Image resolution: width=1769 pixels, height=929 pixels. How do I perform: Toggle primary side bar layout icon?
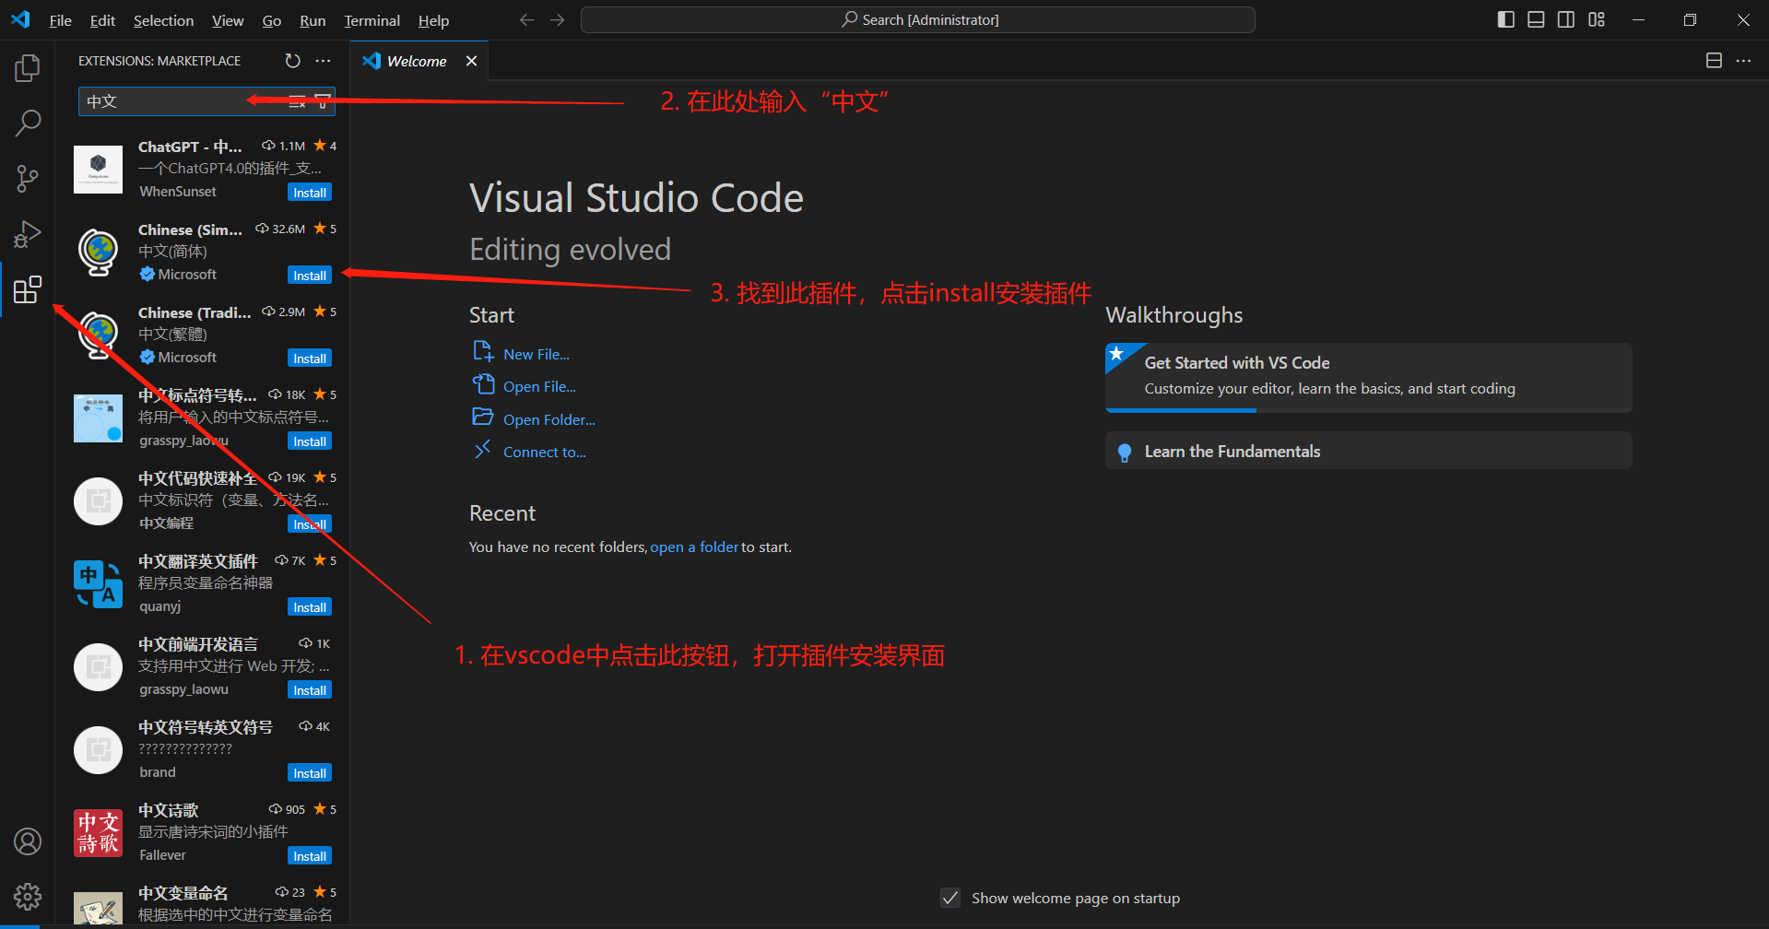click(x=1506, y=19)
